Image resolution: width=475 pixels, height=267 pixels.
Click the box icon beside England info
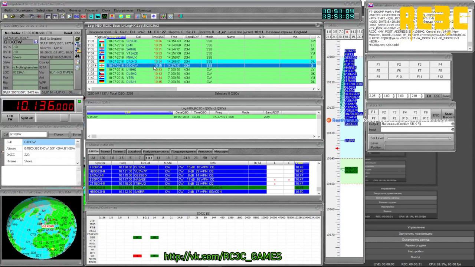click(x=78, y=39)
